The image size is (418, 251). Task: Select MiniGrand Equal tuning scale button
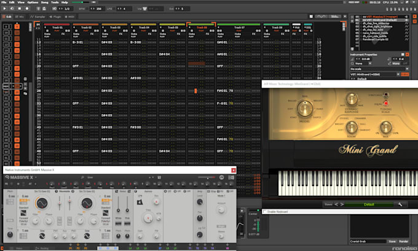click(x=386, y=103)
